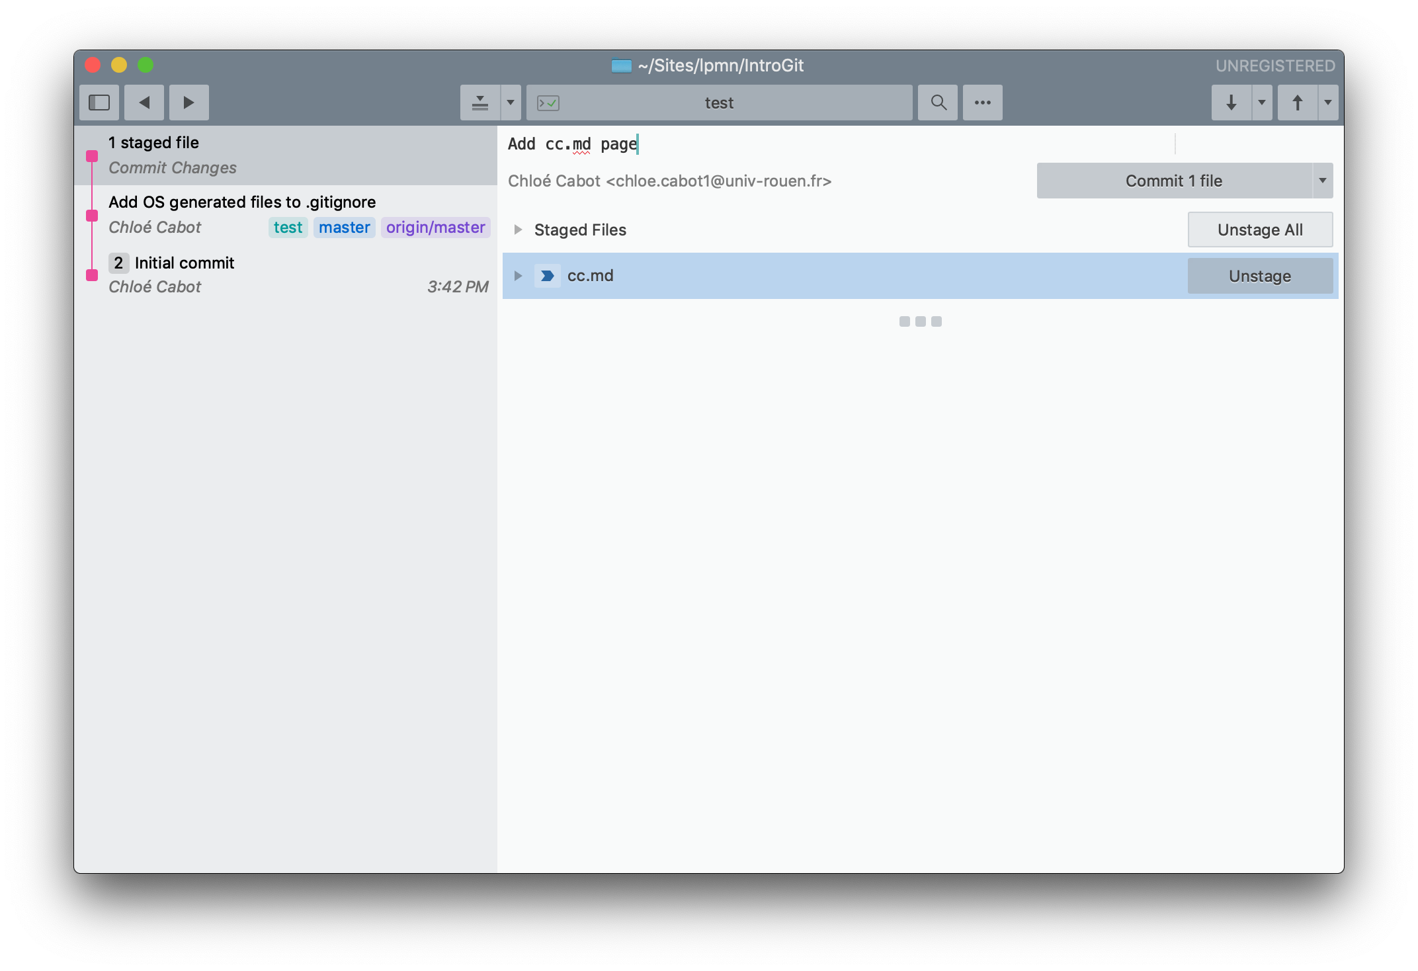Screen dimensions: 1418x971
Task: Click the author field Chloé Cabot email
Action: point(669,181)
